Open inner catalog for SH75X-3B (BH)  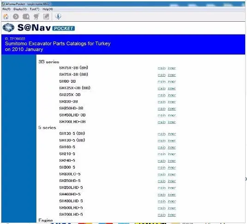172,68
